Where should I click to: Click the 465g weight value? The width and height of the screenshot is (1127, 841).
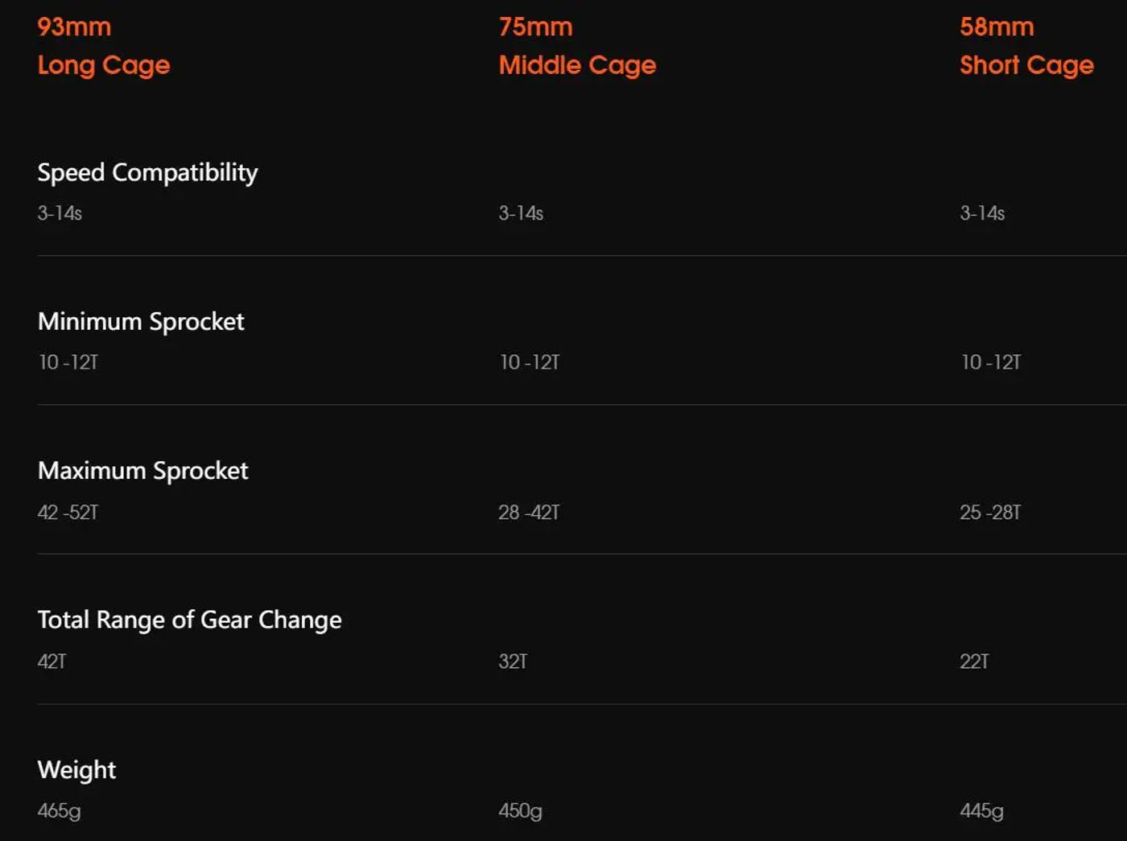[59, 811]
